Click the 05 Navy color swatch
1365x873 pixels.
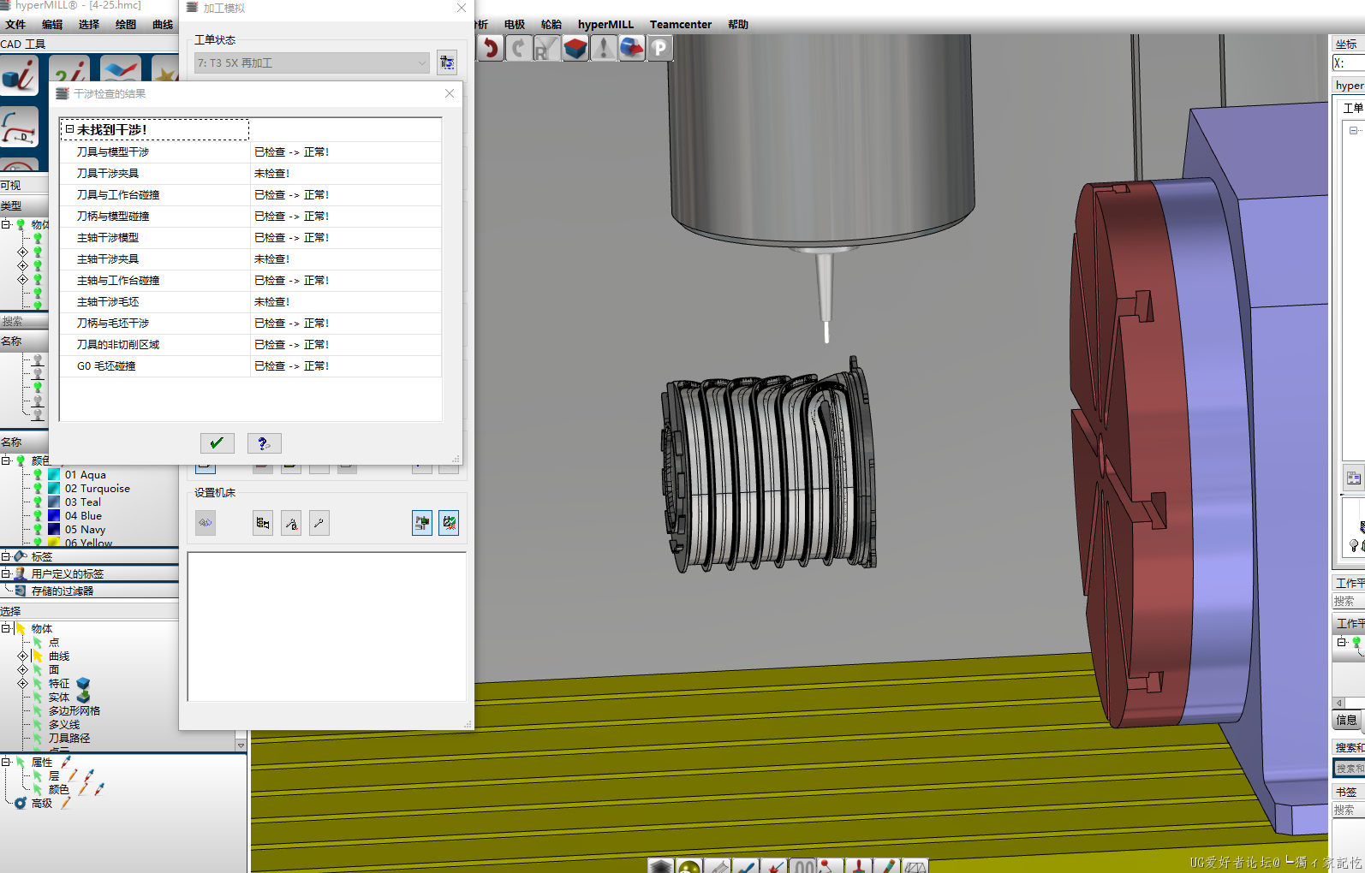click(x=54, y=529)
